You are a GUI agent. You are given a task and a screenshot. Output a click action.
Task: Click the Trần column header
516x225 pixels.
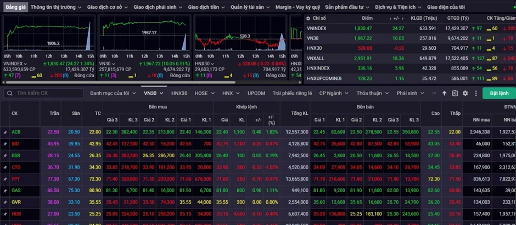(x=54, y=113)
